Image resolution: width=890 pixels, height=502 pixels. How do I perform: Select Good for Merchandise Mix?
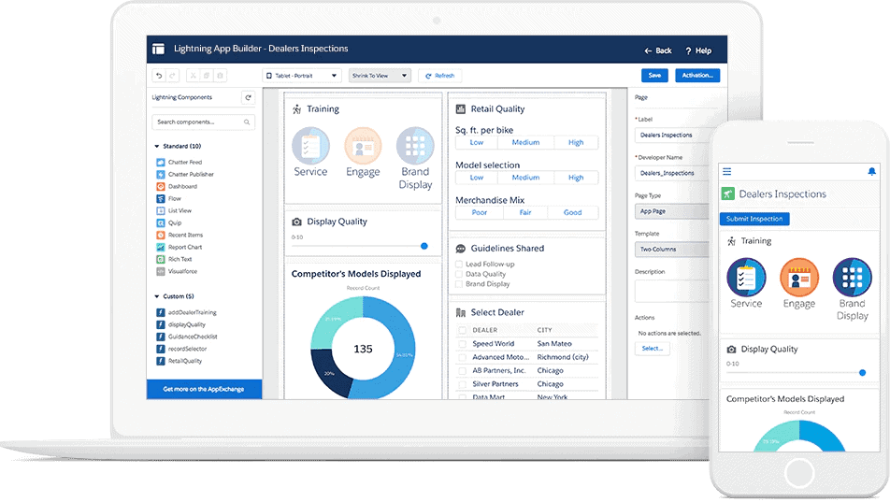click(572, 212)
